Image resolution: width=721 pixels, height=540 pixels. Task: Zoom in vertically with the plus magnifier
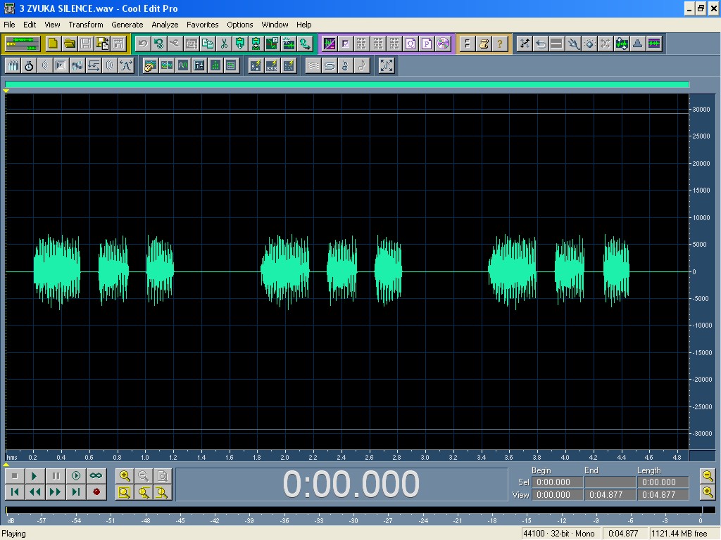(708, 492)
